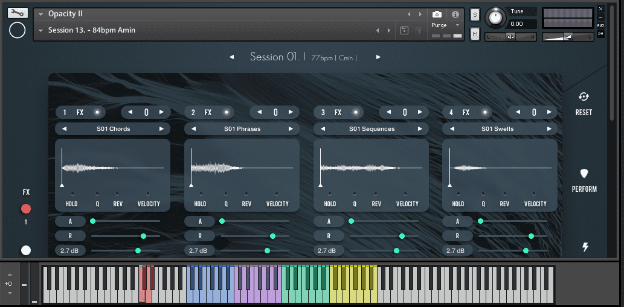This screenshot has width=624, height=307.
Task: Open the wrench instrument edit icon
Action: (x=18, y=13)
